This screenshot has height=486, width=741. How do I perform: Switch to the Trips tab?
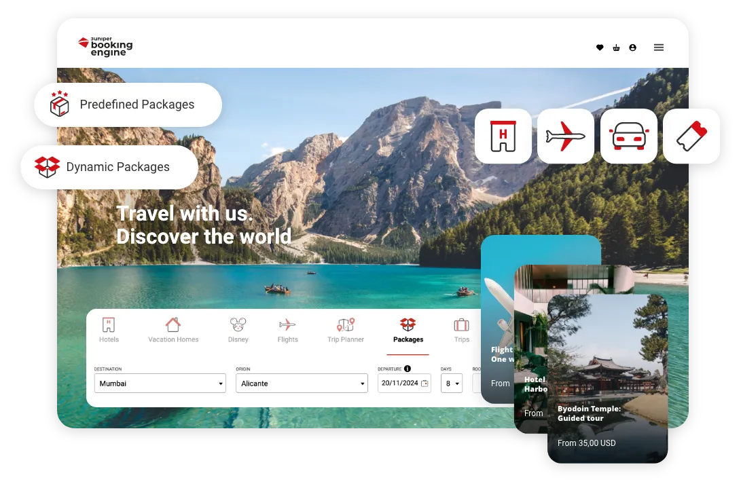(x=462, y=330)
